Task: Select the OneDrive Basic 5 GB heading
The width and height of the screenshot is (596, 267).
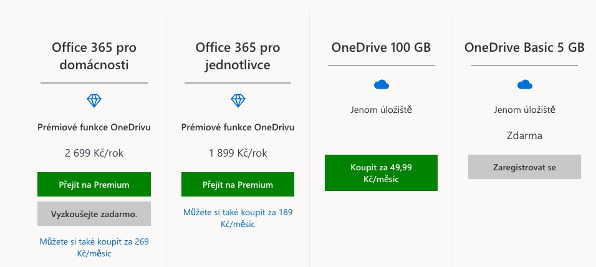Action: 524,48
